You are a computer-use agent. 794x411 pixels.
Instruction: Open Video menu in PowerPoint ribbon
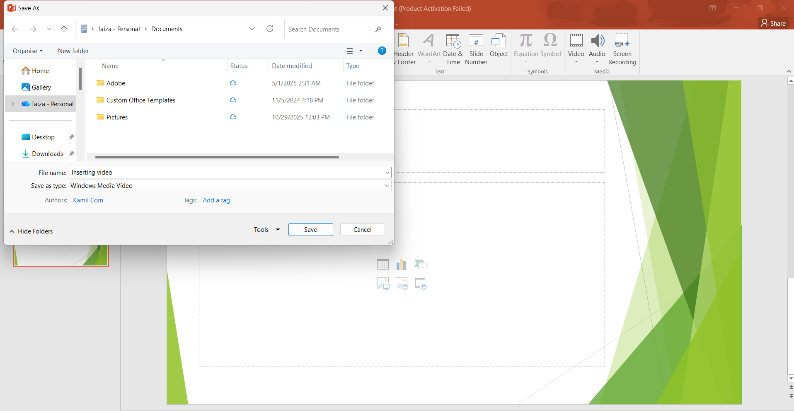pyautogui.click(x=576, y=49)
